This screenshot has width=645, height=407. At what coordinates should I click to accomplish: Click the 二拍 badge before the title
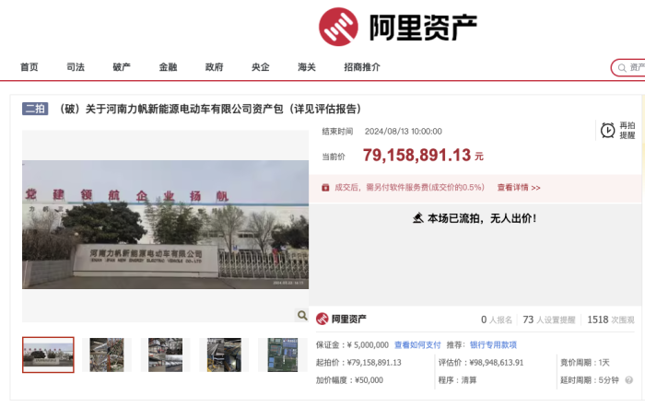coord(35,109)
